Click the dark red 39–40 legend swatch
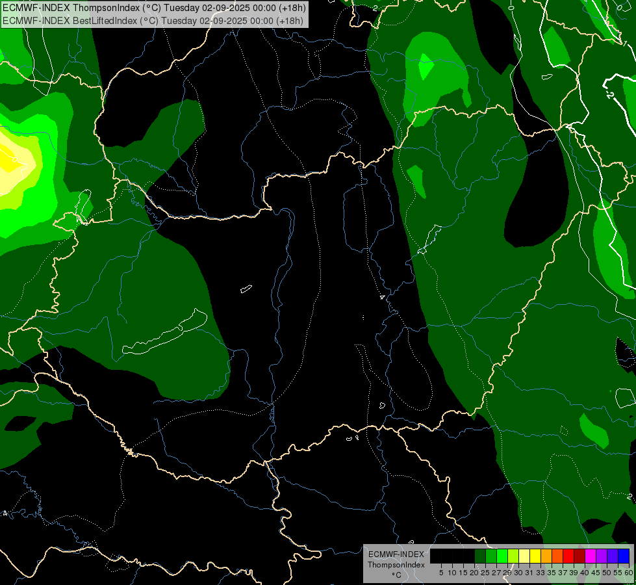The image size is (636, 585). point(579,556)
